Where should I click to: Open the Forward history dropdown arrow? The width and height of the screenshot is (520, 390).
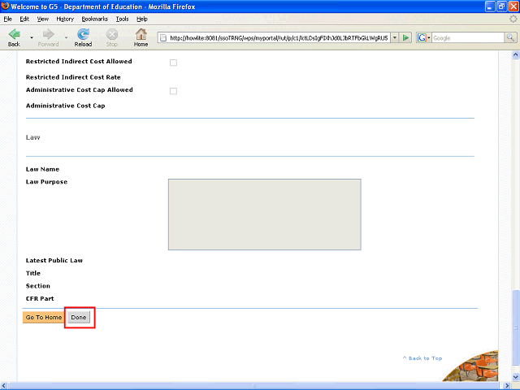pos(66,38)
